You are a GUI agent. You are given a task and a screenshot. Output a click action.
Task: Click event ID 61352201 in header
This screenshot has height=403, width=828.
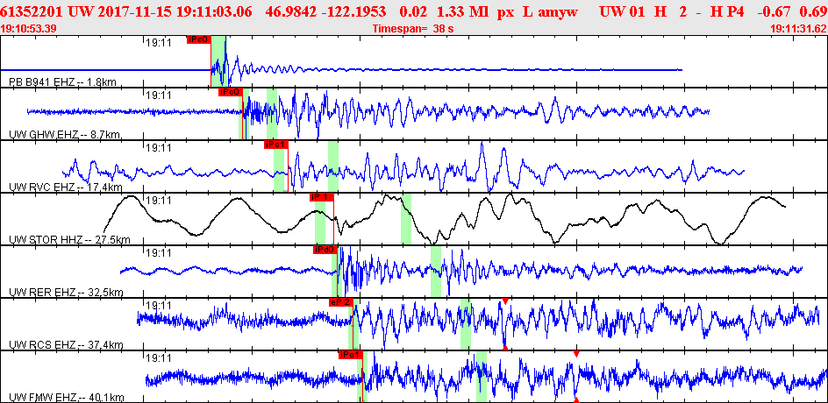pos(33,11)
